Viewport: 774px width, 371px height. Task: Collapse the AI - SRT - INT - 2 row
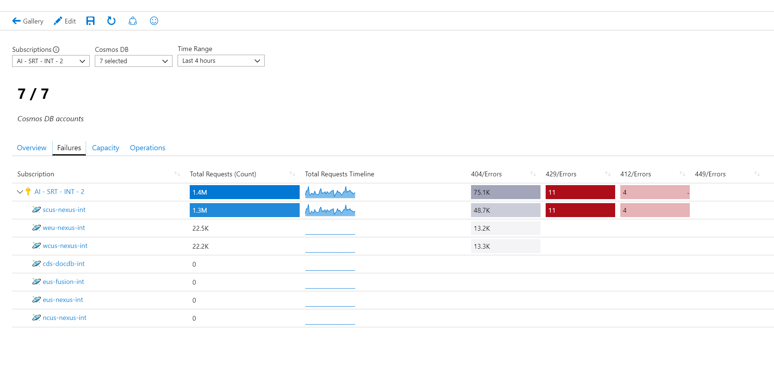pyautogui.click(x=20, y=192)
